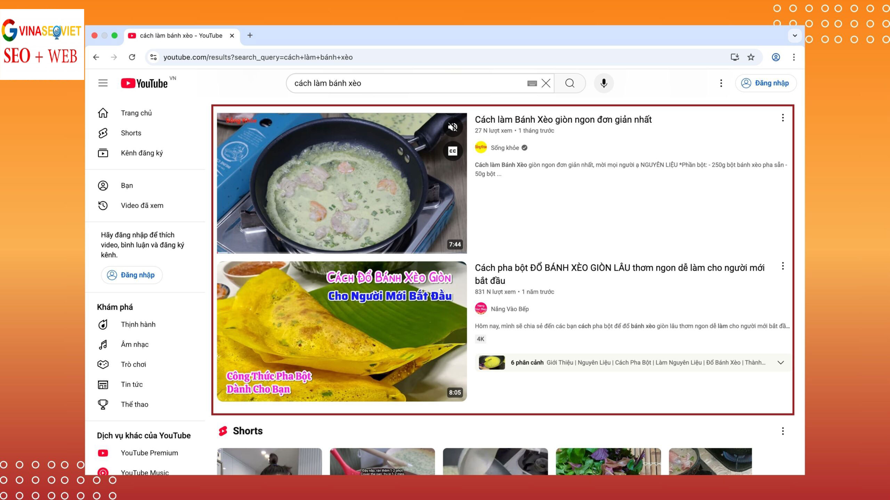Open the tab search chevron
Image resolution: width=890 pixels, height=500 pixels.
coord(795,35)
